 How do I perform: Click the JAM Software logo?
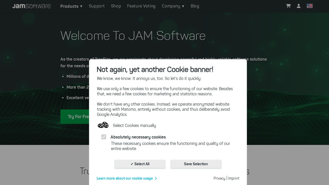coord(31,6)
